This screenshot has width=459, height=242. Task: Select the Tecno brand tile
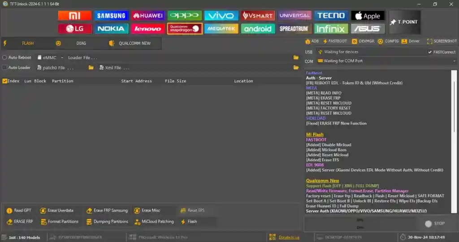[331, 16]
